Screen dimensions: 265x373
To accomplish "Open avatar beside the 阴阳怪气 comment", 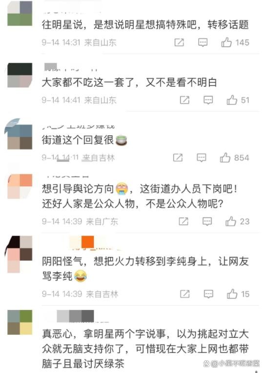I will click(x=20, y=254).
